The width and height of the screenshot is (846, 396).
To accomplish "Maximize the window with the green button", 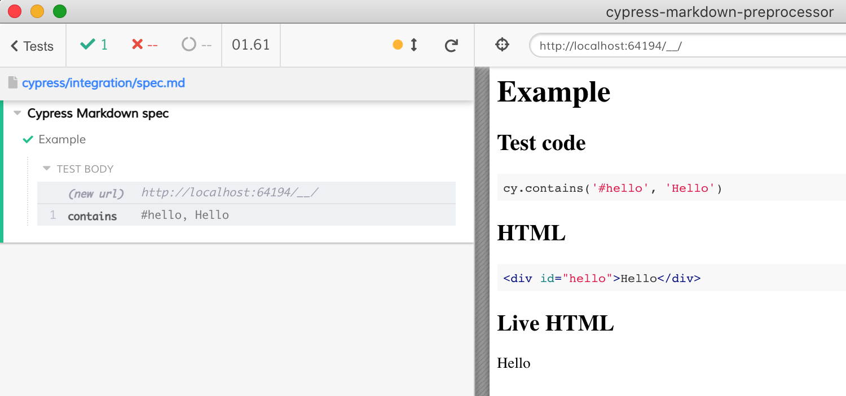I will point(60,11).
